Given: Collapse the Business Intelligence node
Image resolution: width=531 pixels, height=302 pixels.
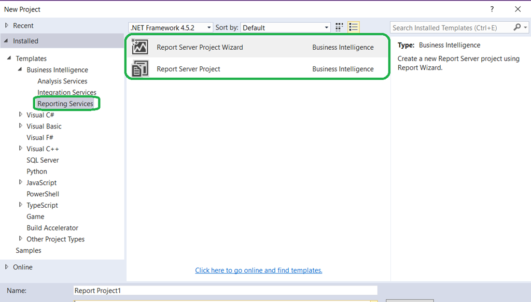Looking at the screenshot, I should pyautogui.click(x=21, y=70).
